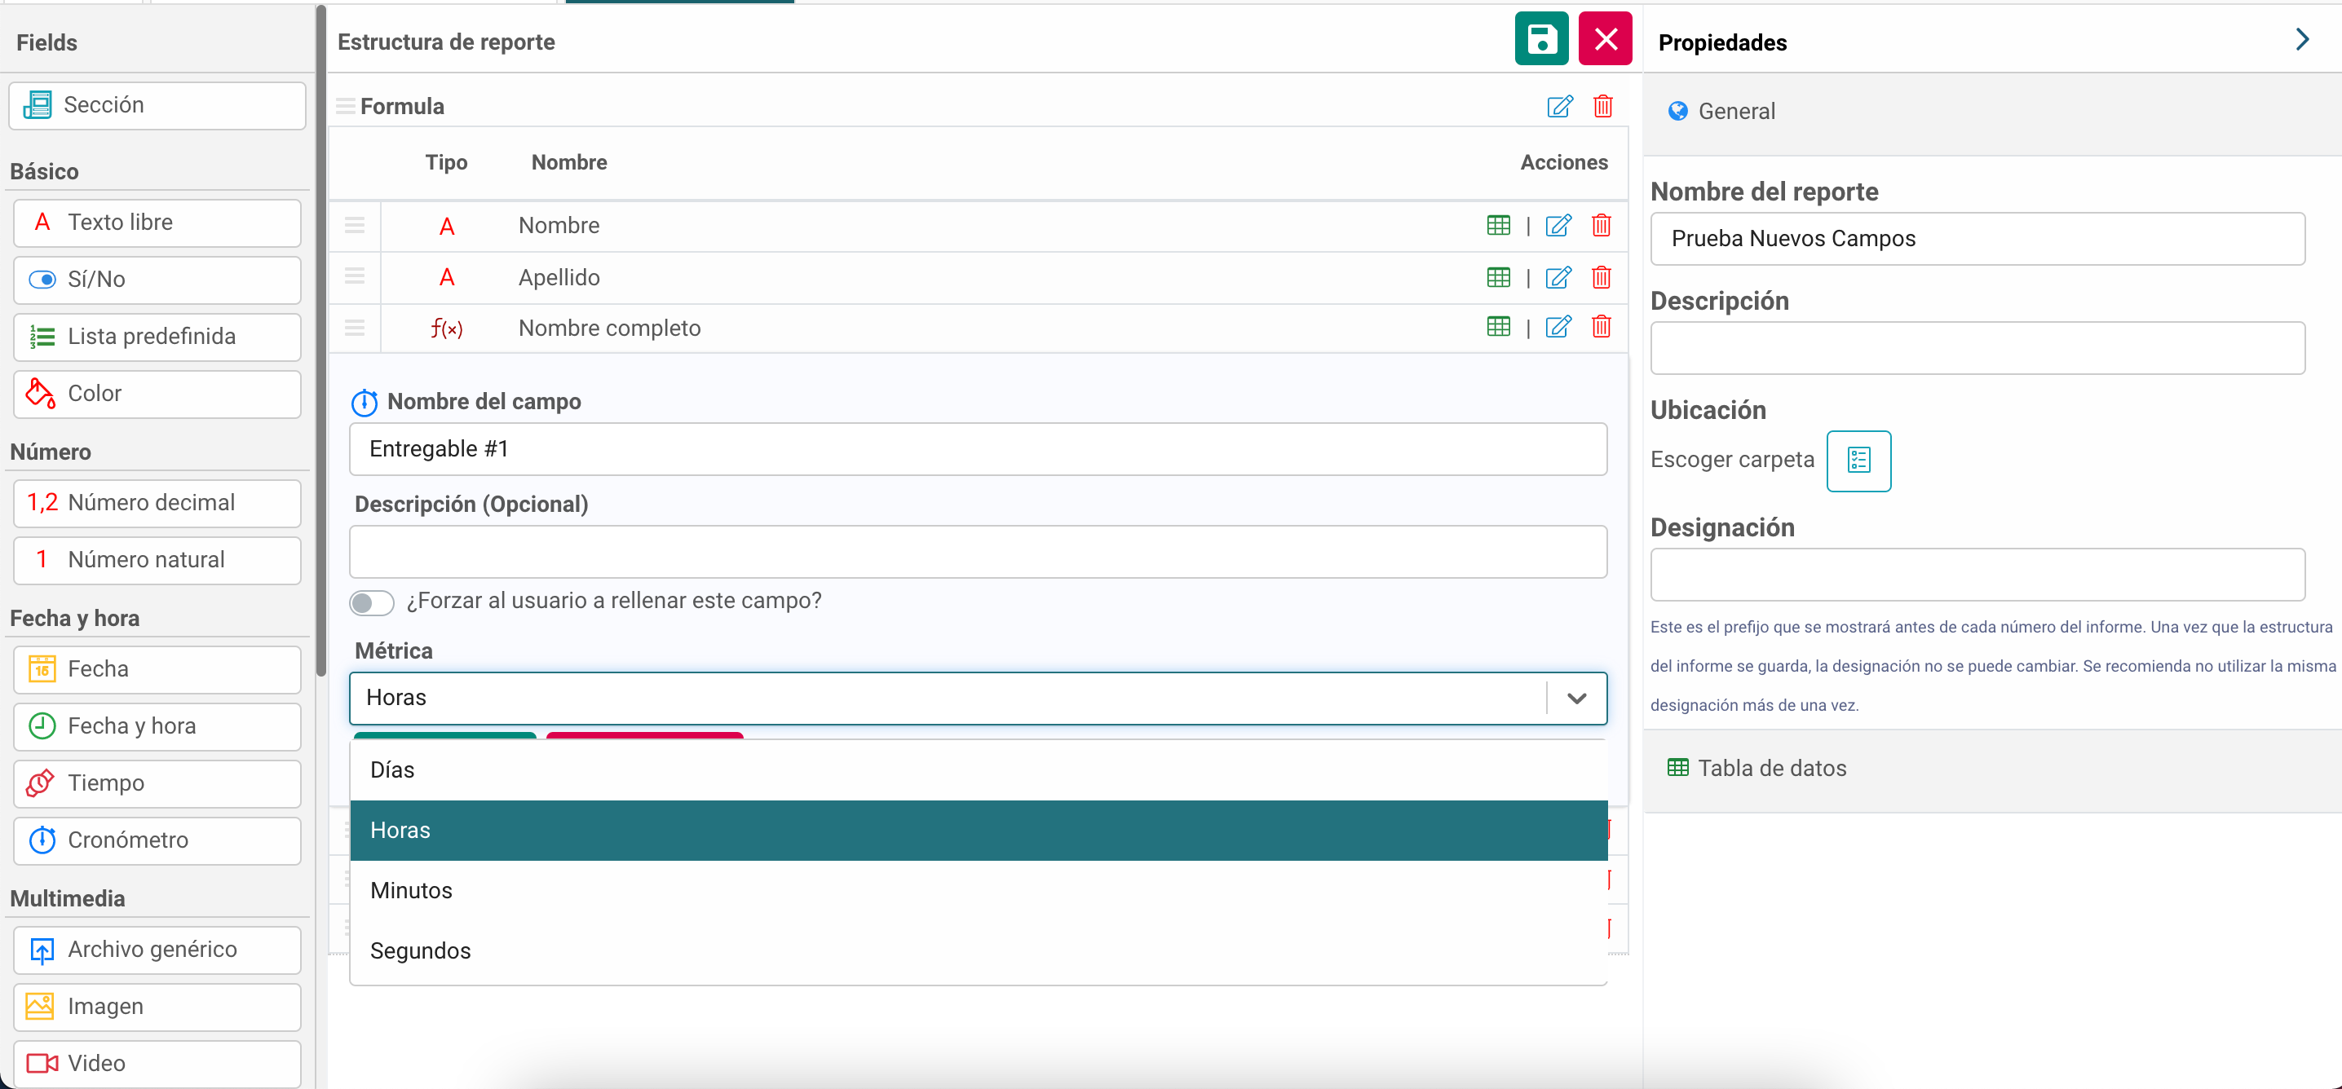Image resolution: width=2342 pixels, height=1089 pixels.
Task: Click drag handle of Nombre completo row
Action: pos(355,327)
